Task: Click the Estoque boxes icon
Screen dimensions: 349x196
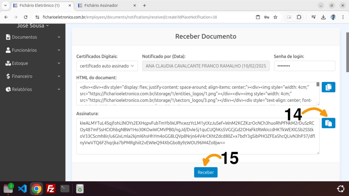Action: [x=8, y=63]
